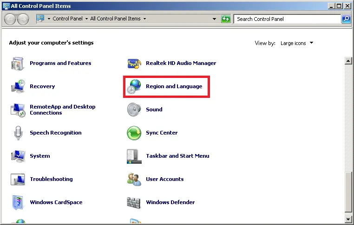The height and width of the screenshot is (225, 354).
Task: Click the scrollbar down arrow
Action: click(x=348, y=219)
